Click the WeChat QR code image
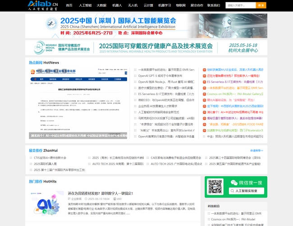Viewport: 293px width, 226px height. (215, 187)
